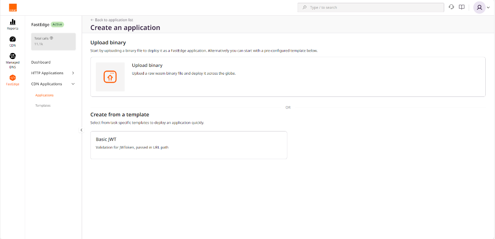The width and height of the screenshot is (495, 239).
Task: Open the Reports section icon
Action: coord(12,22)
